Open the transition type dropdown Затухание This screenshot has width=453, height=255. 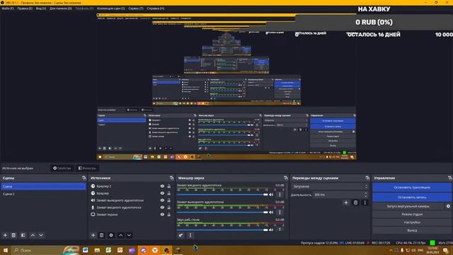[331, 186]
